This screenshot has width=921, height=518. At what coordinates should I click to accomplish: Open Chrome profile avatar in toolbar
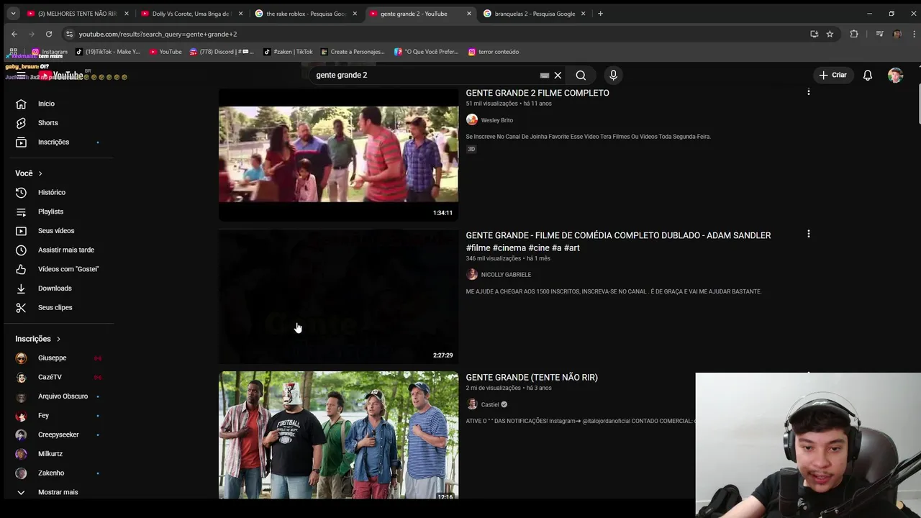coord(897,34)
